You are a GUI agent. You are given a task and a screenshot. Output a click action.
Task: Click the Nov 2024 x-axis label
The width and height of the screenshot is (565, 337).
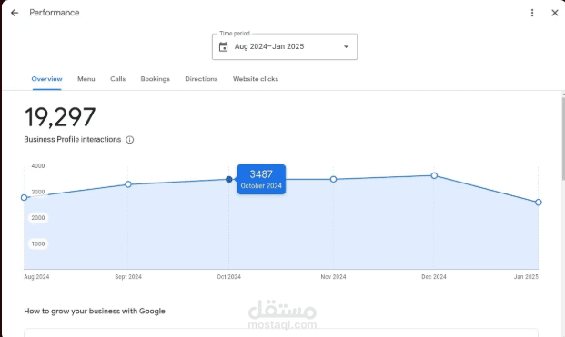coord(333,276)
